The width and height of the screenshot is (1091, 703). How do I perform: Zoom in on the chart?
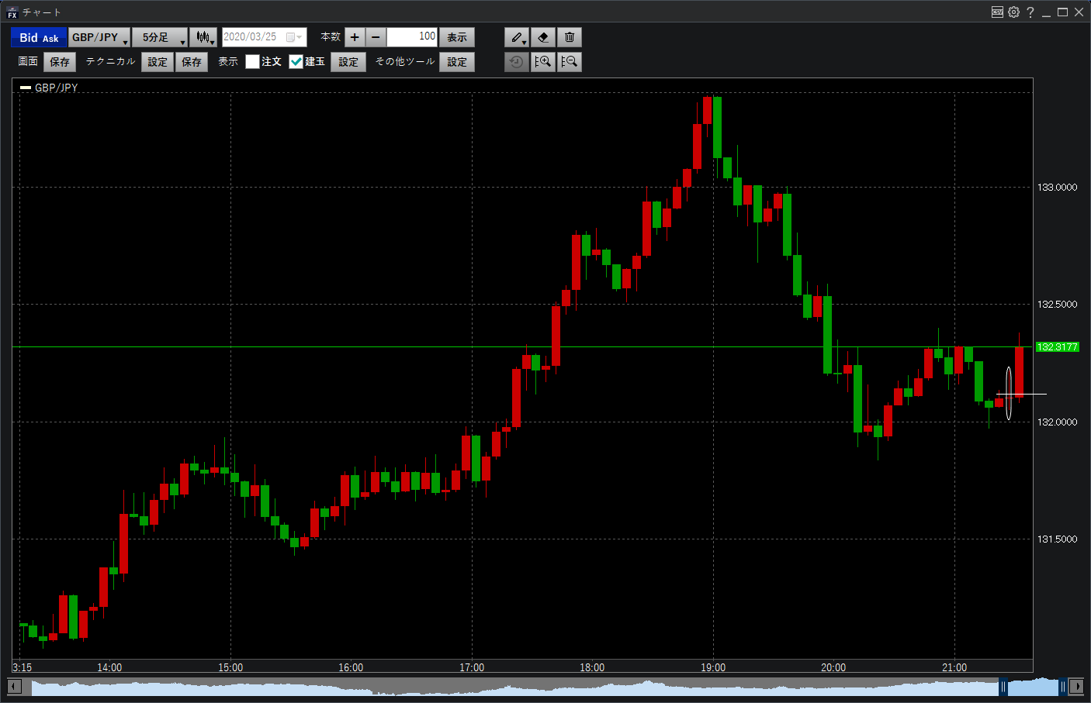[x=543, y=62]
